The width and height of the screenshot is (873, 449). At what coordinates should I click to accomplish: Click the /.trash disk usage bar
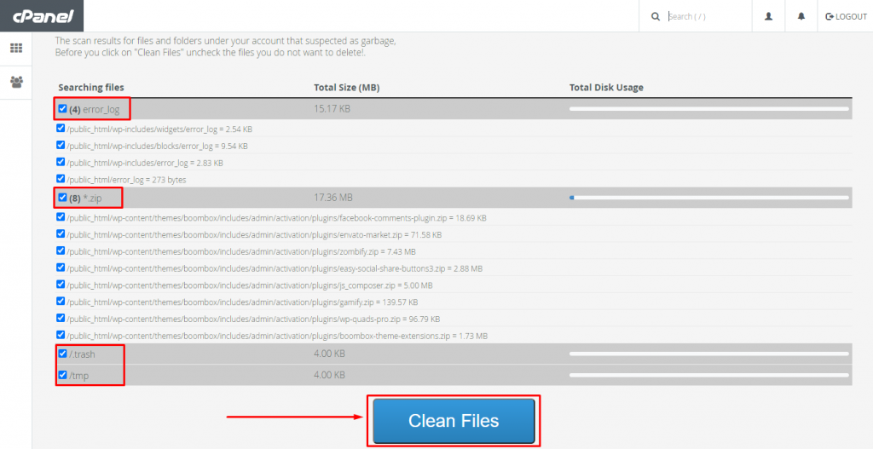point(708,354)
